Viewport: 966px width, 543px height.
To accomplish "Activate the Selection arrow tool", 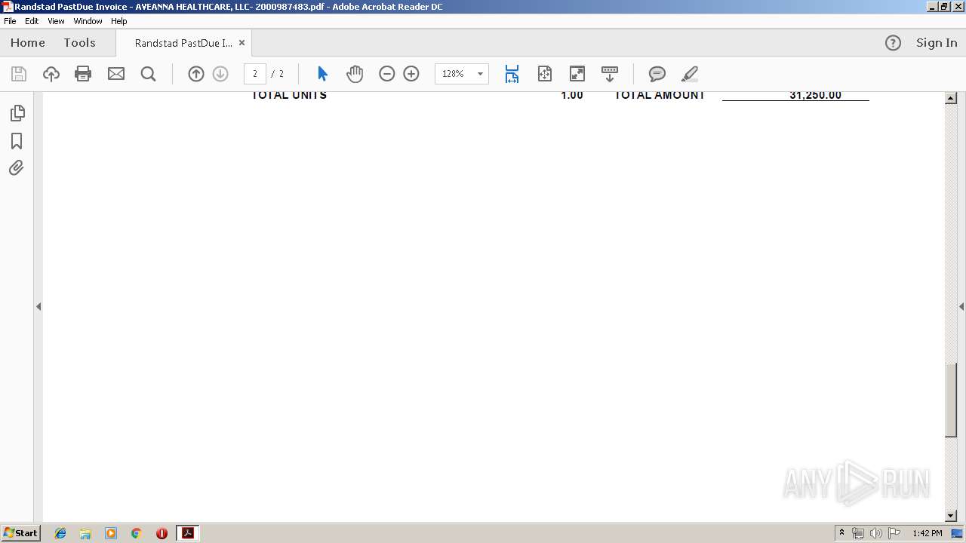I will pos(322,74).
